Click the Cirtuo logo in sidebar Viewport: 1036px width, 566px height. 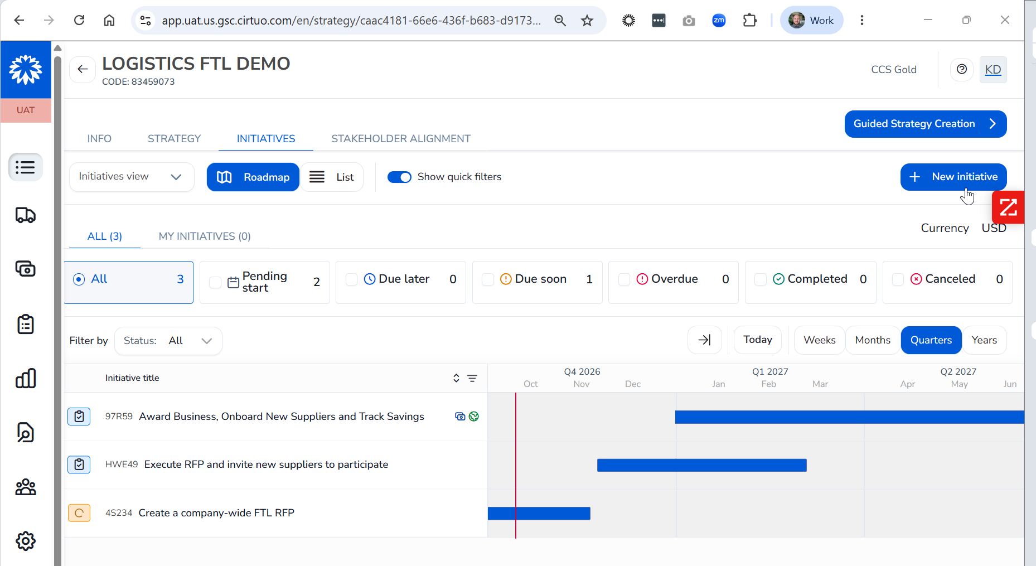tap(26, 70)
